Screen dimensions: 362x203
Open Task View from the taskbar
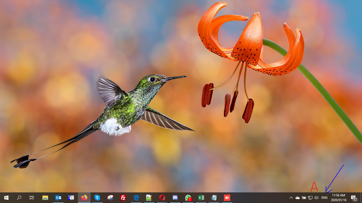click(32, 198)
